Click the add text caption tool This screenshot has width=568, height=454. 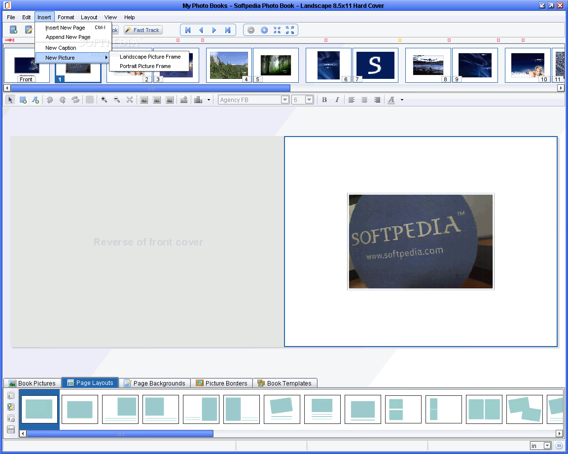point(35,100)
